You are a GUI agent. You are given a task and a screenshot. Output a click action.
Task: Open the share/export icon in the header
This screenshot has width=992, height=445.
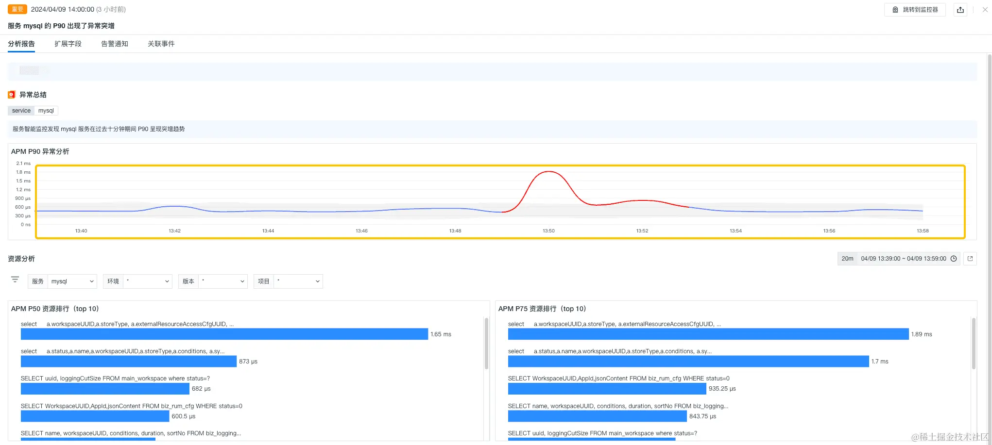coord(960,10)
